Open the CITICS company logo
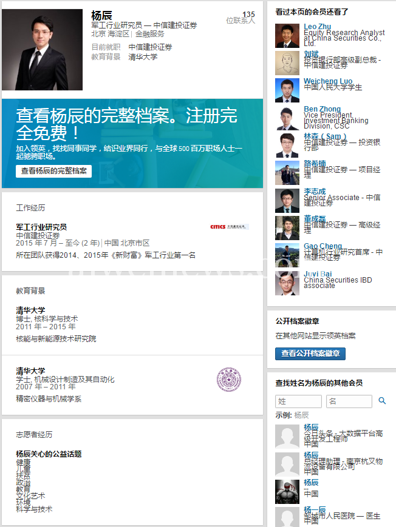Viewport: 396px width, 527px height. 230,227
